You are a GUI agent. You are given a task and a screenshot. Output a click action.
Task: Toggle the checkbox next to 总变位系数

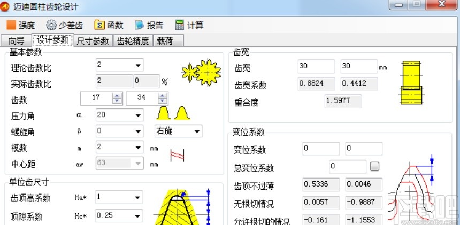tap(374, 166)
